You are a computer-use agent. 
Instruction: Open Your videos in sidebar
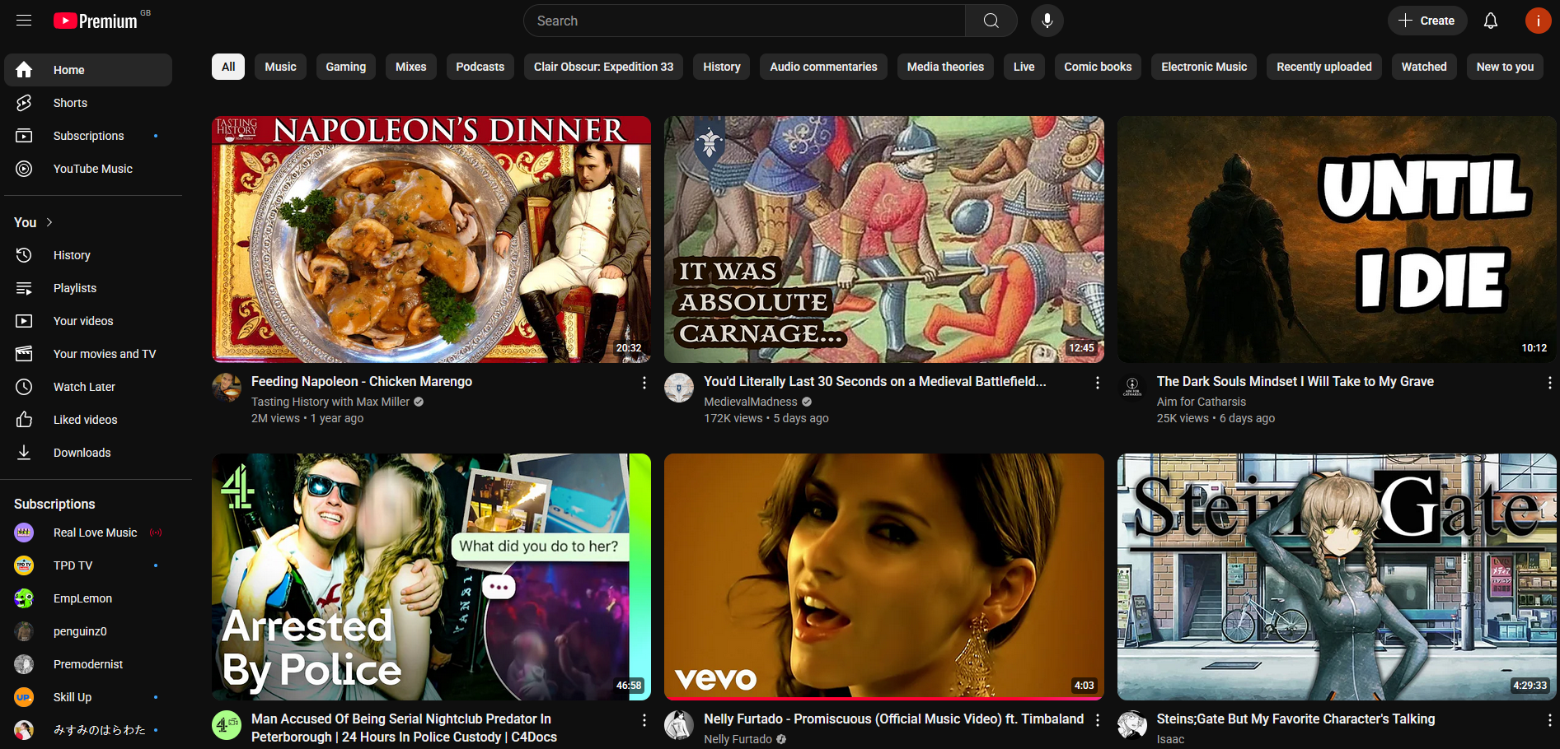[x=88, y=321]
